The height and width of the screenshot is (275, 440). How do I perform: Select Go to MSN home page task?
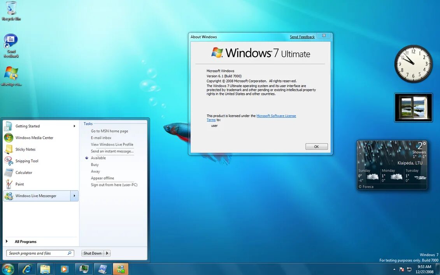(109, 131)
